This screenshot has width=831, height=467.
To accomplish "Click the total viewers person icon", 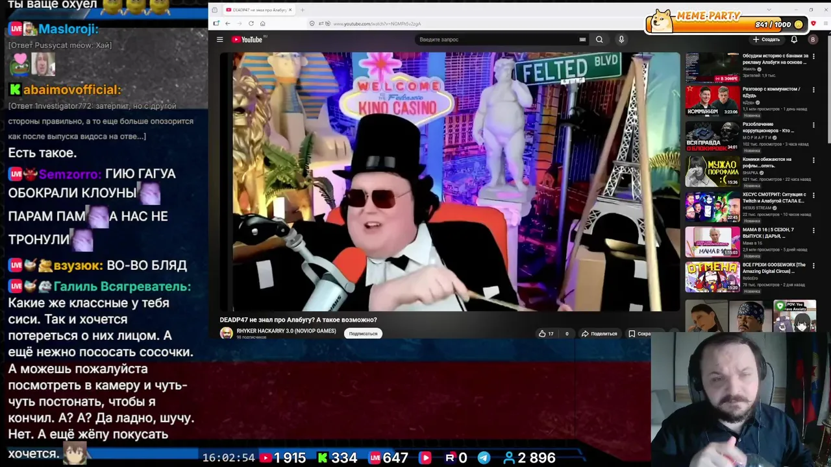I will coord(509,458).
